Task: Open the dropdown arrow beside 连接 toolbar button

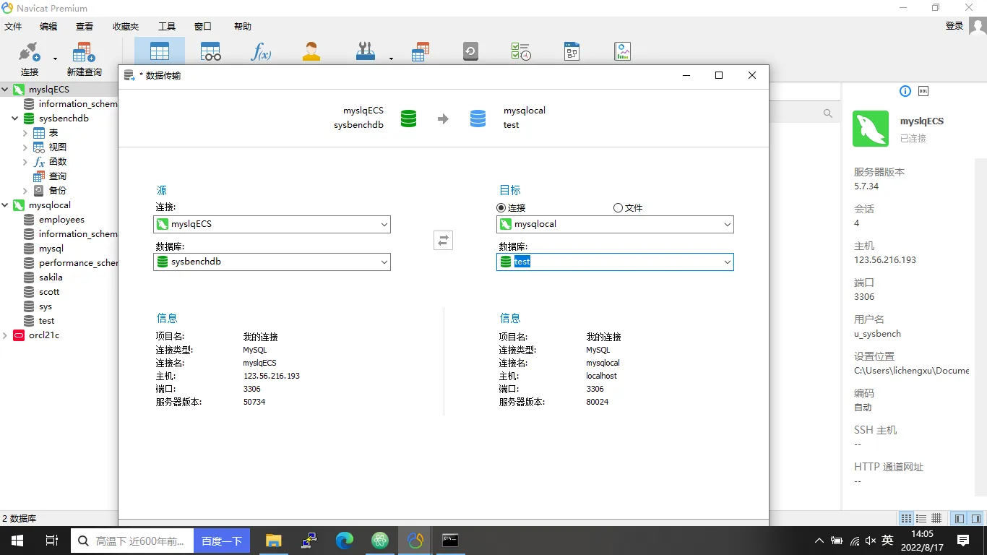Action: (x=56, y=59)
